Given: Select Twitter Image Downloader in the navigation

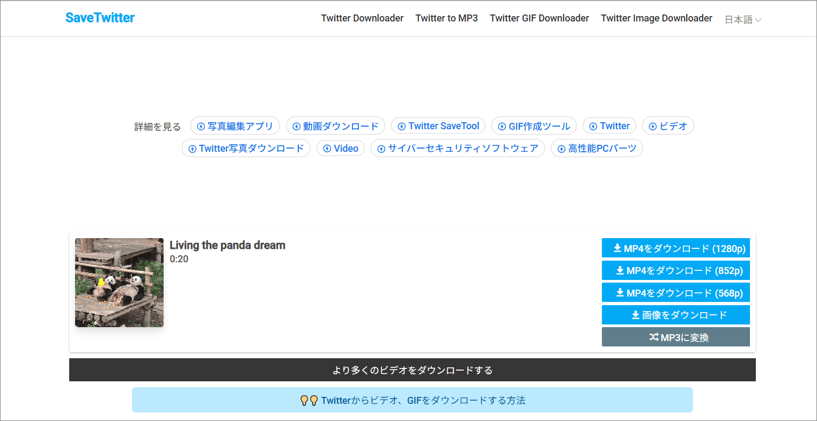Looking at the screenshot, I should (x=656, y=18).
